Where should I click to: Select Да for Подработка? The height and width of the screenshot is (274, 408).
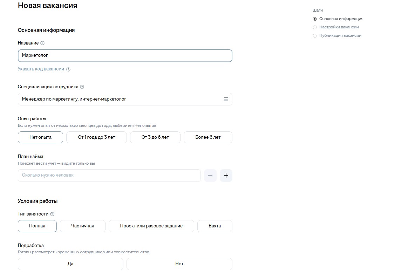click(70, 264)
